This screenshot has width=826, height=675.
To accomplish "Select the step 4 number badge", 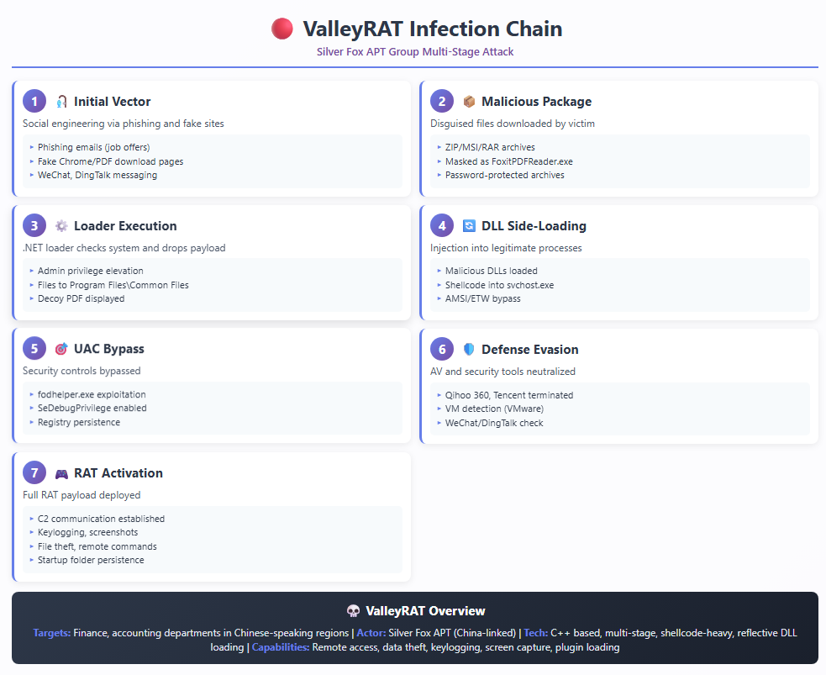I will tap(442, 226).
